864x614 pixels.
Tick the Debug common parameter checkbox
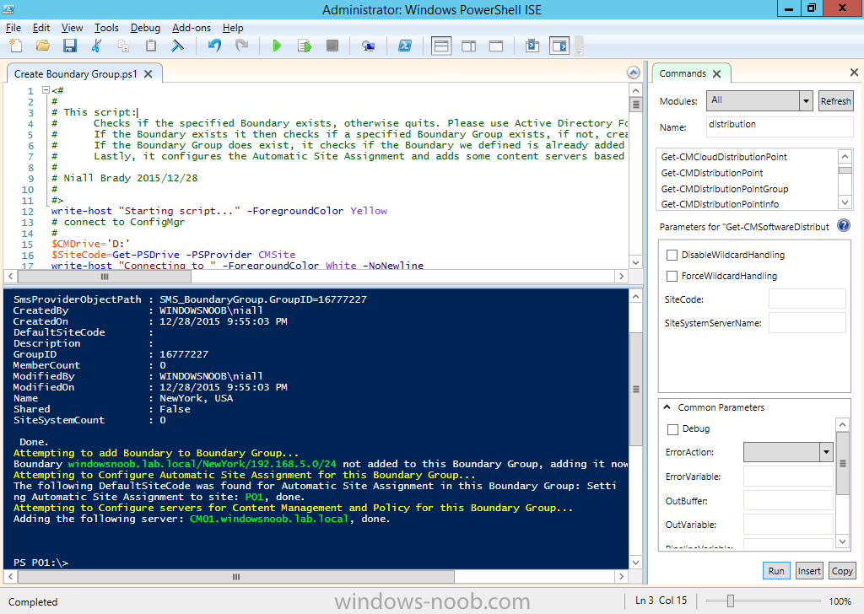(672, 429)
